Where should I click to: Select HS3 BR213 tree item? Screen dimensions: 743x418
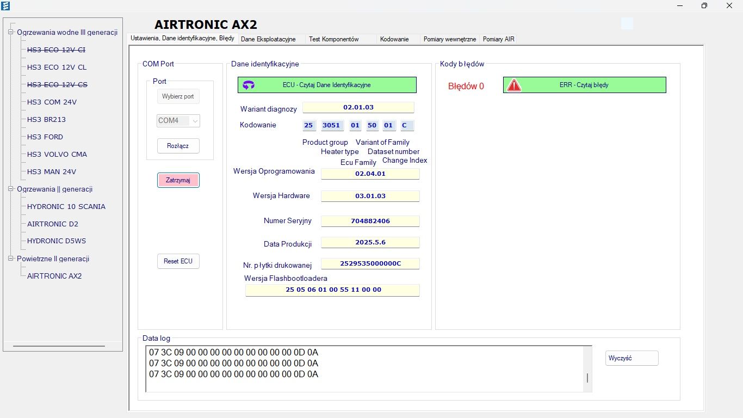coord(46,119)
